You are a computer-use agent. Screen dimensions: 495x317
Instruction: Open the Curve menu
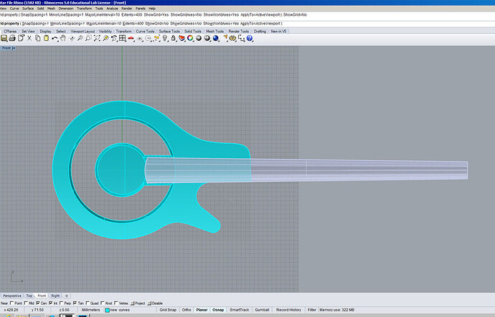click(x=14, y=9)
